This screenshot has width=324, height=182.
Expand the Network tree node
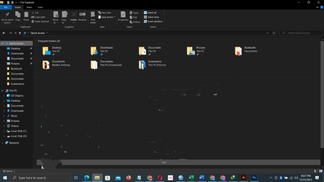coord(2,143)
